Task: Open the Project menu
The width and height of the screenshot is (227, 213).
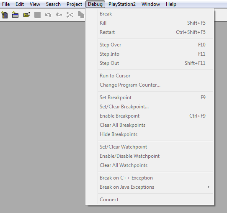Action: tap(74, 4)
